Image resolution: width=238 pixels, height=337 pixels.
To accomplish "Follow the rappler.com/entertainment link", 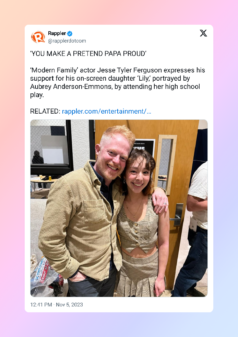I will tap(107, 111).
